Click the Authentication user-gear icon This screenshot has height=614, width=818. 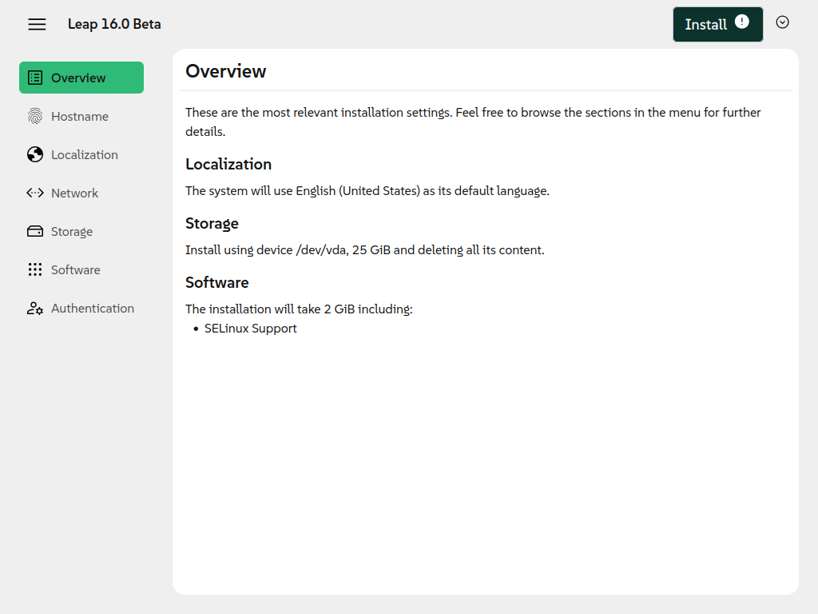pos(35,308)
